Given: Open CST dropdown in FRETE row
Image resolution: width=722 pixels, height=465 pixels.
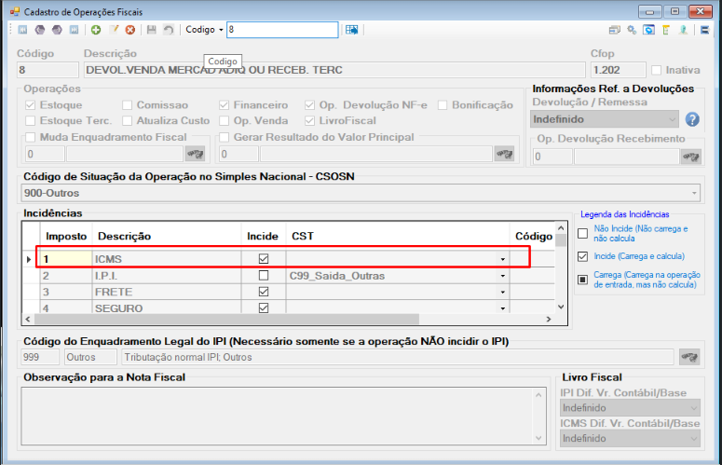Looking at the screenshot, I should pyautogui.click(x=503, y=292).
